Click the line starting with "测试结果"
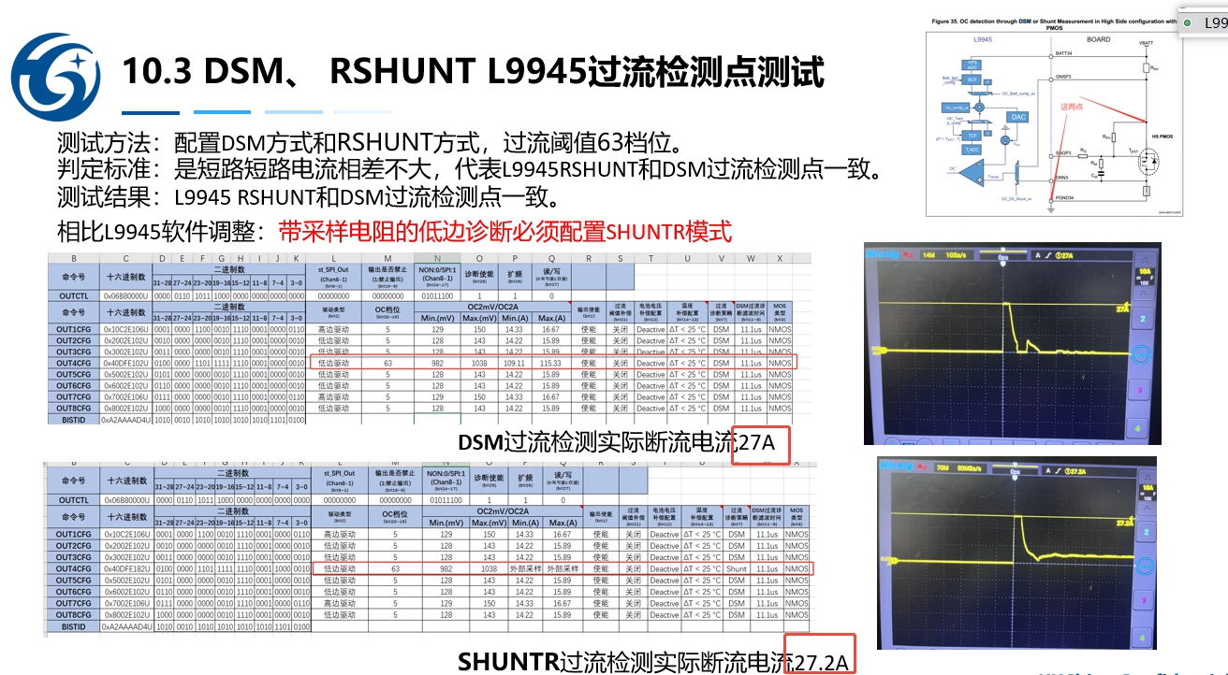The image size is (1228, 675). tap(309, 197)
